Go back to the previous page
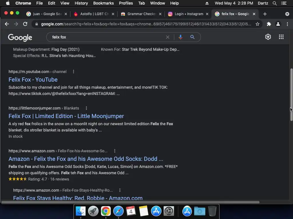 click(x=7, y=24)
